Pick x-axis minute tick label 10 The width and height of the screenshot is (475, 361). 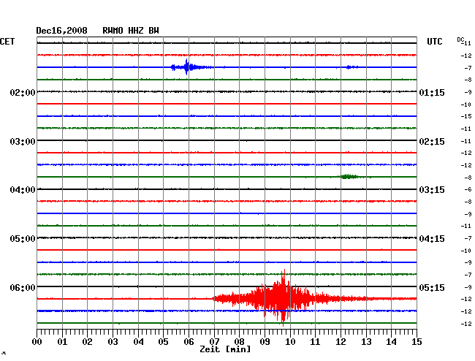click(290, 341)
